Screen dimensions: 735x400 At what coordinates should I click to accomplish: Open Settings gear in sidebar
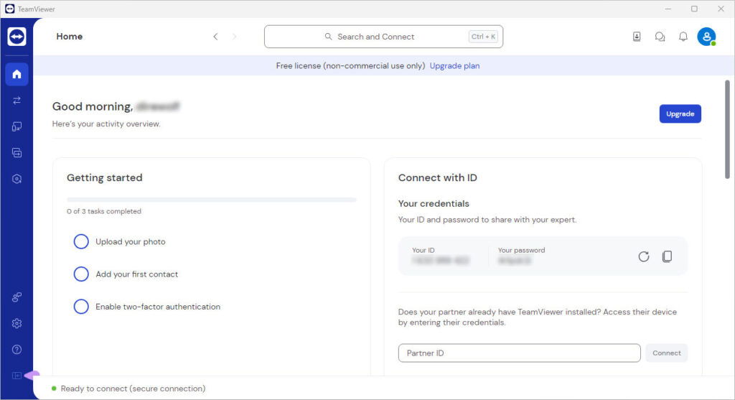(x=17, y=324)
